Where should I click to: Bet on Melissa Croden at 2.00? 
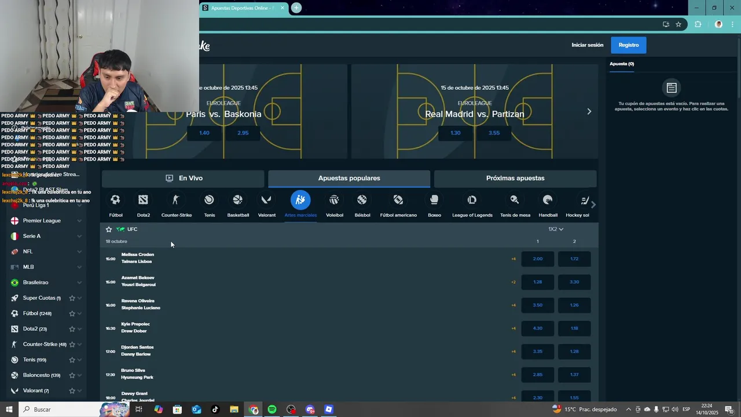click(537, 259)
